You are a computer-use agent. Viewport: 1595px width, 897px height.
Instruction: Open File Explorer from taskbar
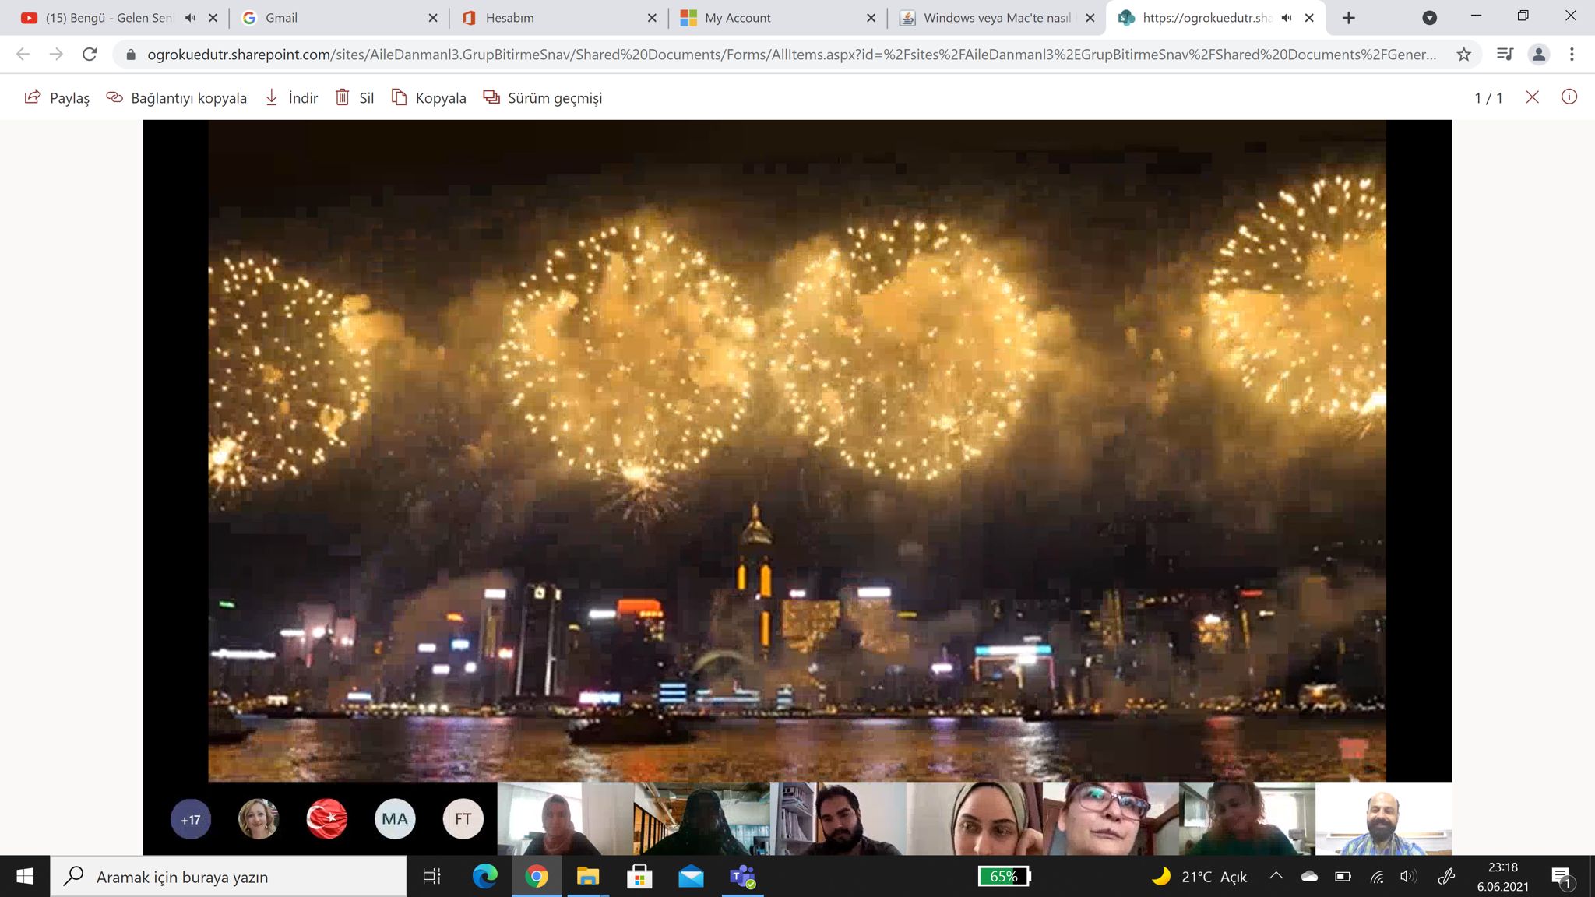588,877
